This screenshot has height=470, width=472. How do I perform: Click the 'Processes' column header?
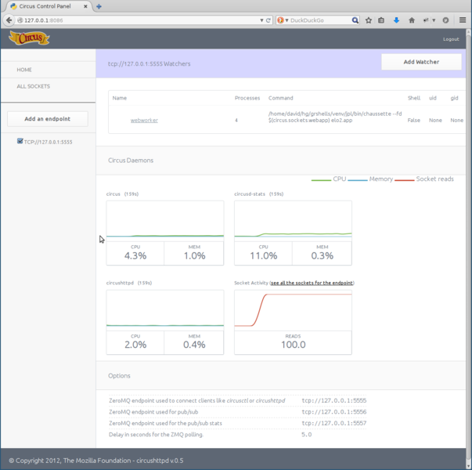pos(247,98)
